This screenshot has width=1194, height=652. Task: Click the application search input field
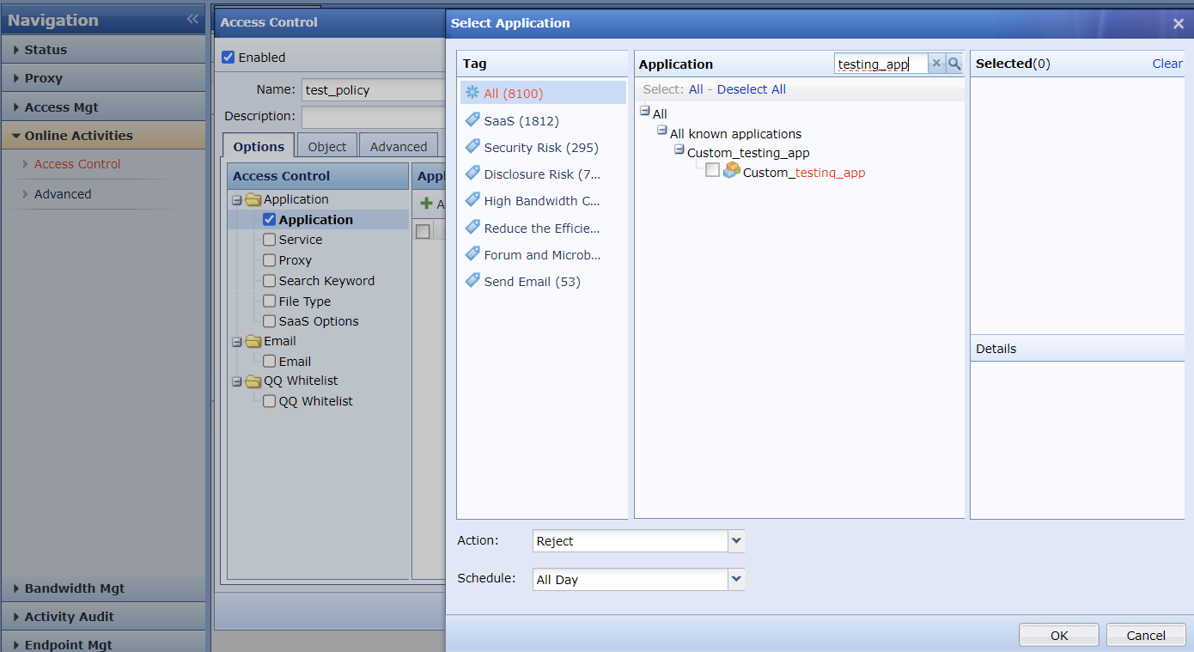coord(880,64)
